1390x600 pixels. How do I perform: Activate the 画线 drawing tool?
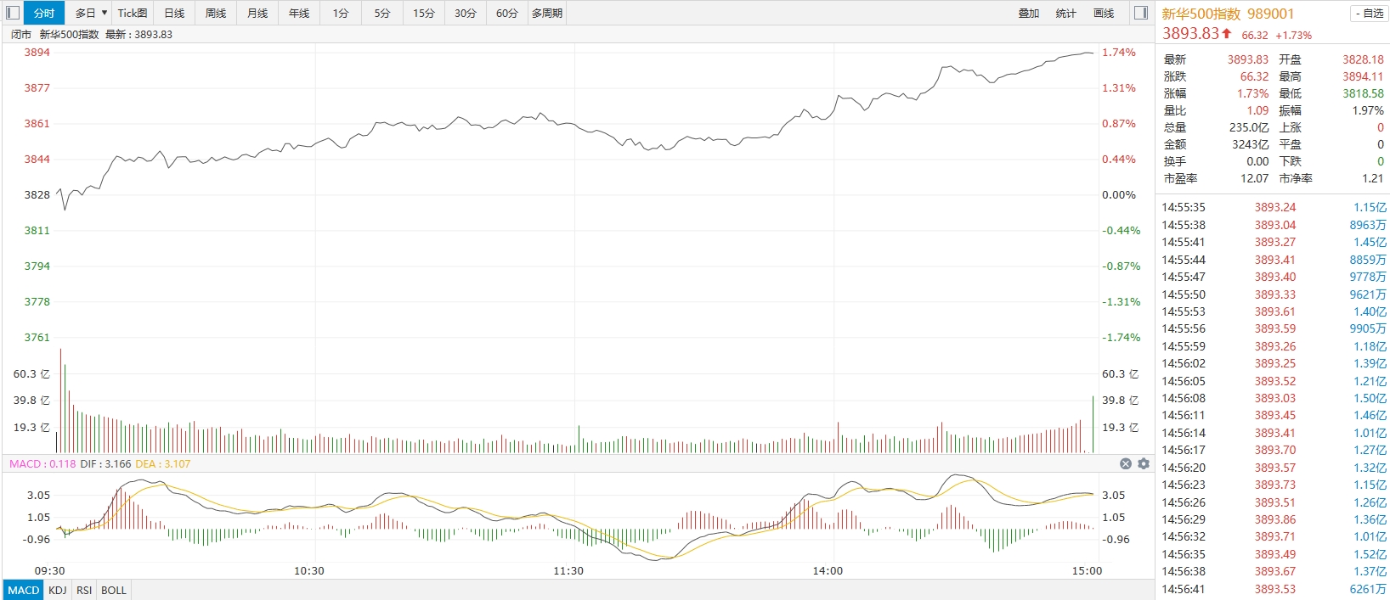(1104, 13)
